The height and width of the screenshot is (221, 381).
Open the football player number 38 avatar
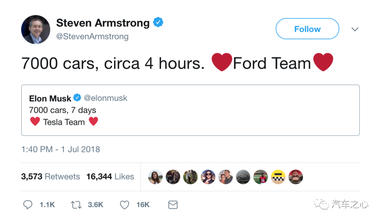coord(261,177)
